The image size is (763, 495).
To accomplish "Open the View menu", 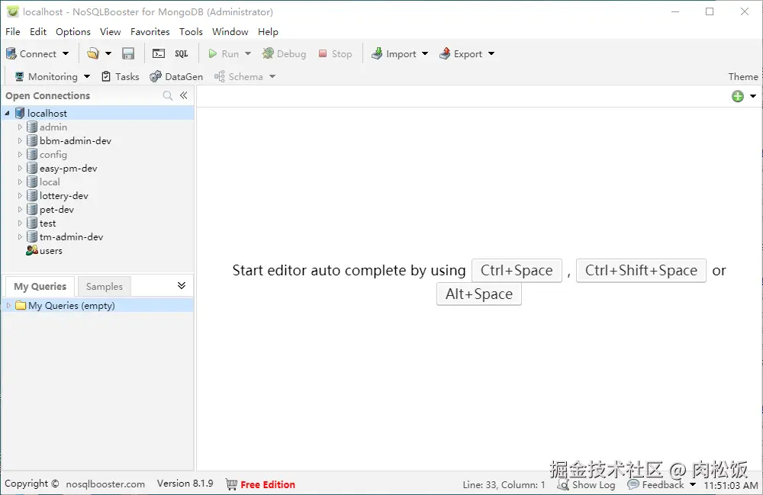I will click(x=111, y=31).
